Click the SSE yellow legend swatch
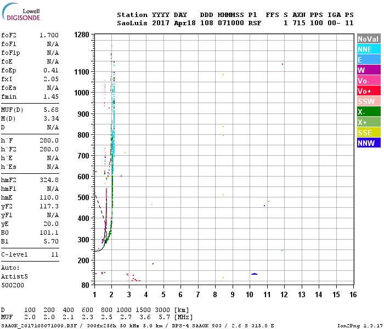 coord(368,133)
